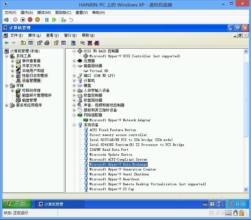This screenshot has height=220, width=251.
Task: Click the red security shield tray icon
Action: 231,204
